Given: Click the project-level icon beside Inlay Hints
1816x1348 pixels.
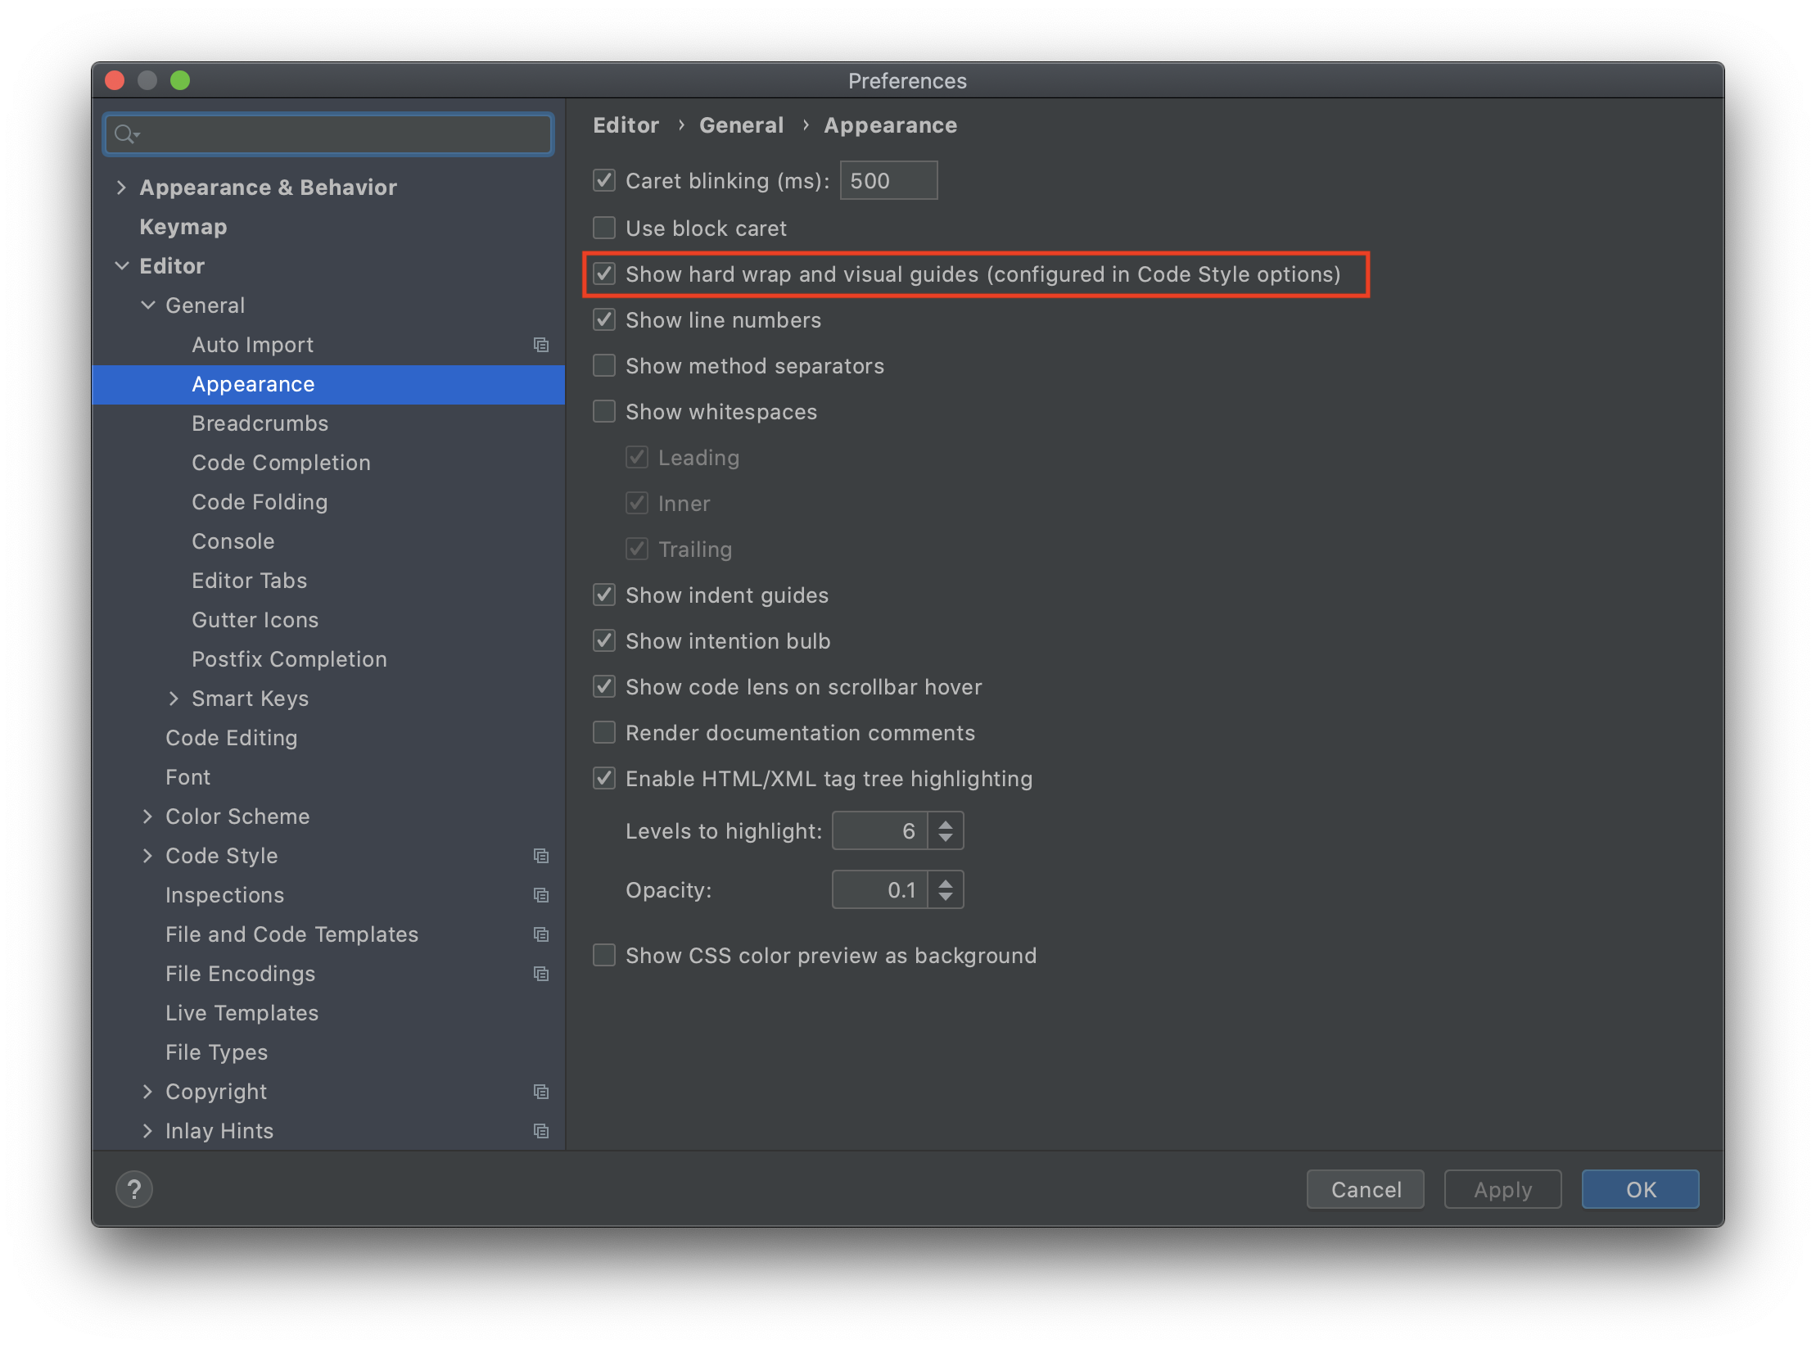Looking at the screenshot, I should click(541, 1131).
